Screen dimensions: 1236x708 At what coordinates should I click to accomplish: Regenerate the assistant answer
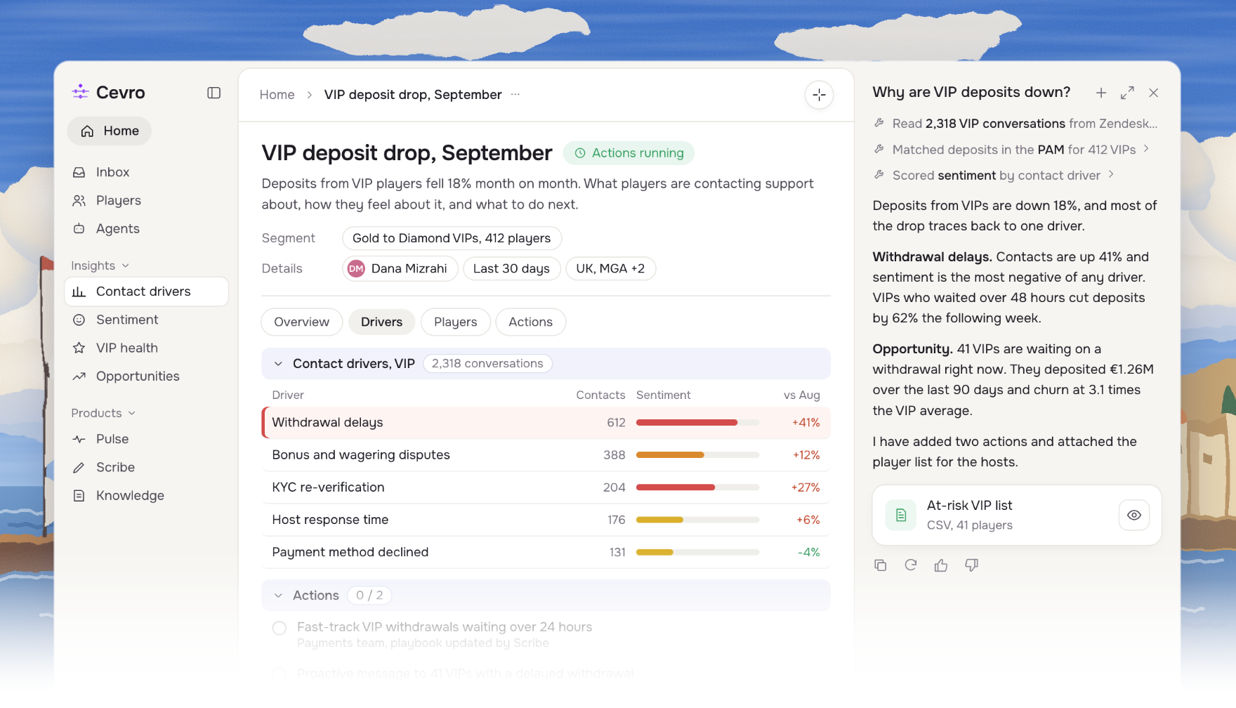coord(911,565)
